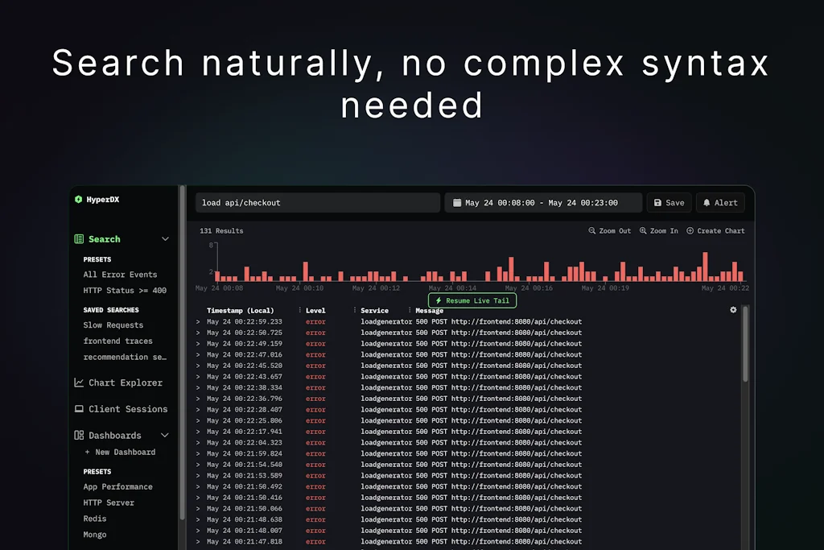This screenshot has height=550, width=824.
Task: Click the Save button
Action: (x=669, y=202)
